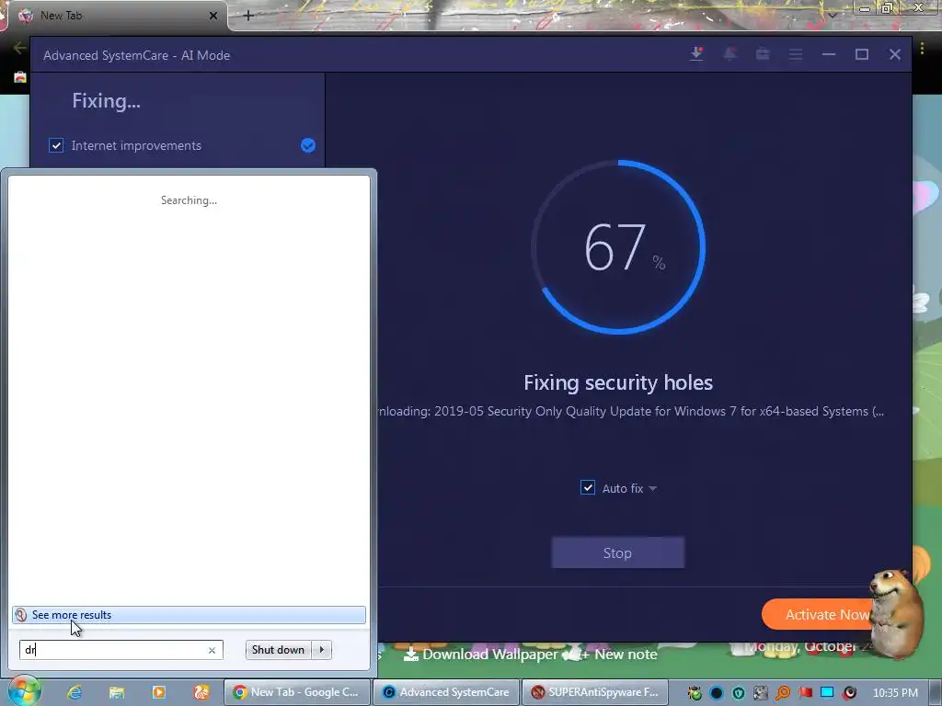The image size is (942, 706).
Task: Open the new tab plus button in Chrome
Action: [x=248, y=16]
